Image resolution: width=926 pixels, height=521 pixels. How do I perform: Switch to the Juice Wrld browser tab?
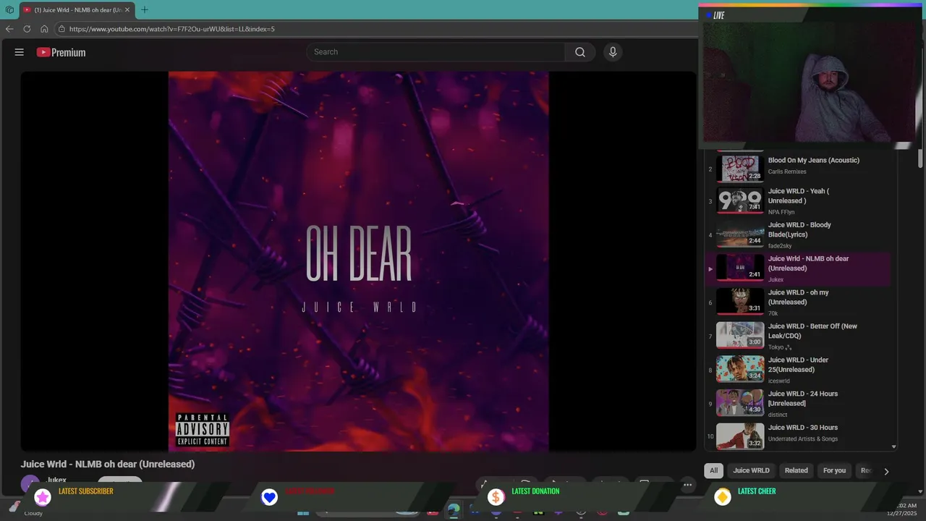(x=76, y=10)
